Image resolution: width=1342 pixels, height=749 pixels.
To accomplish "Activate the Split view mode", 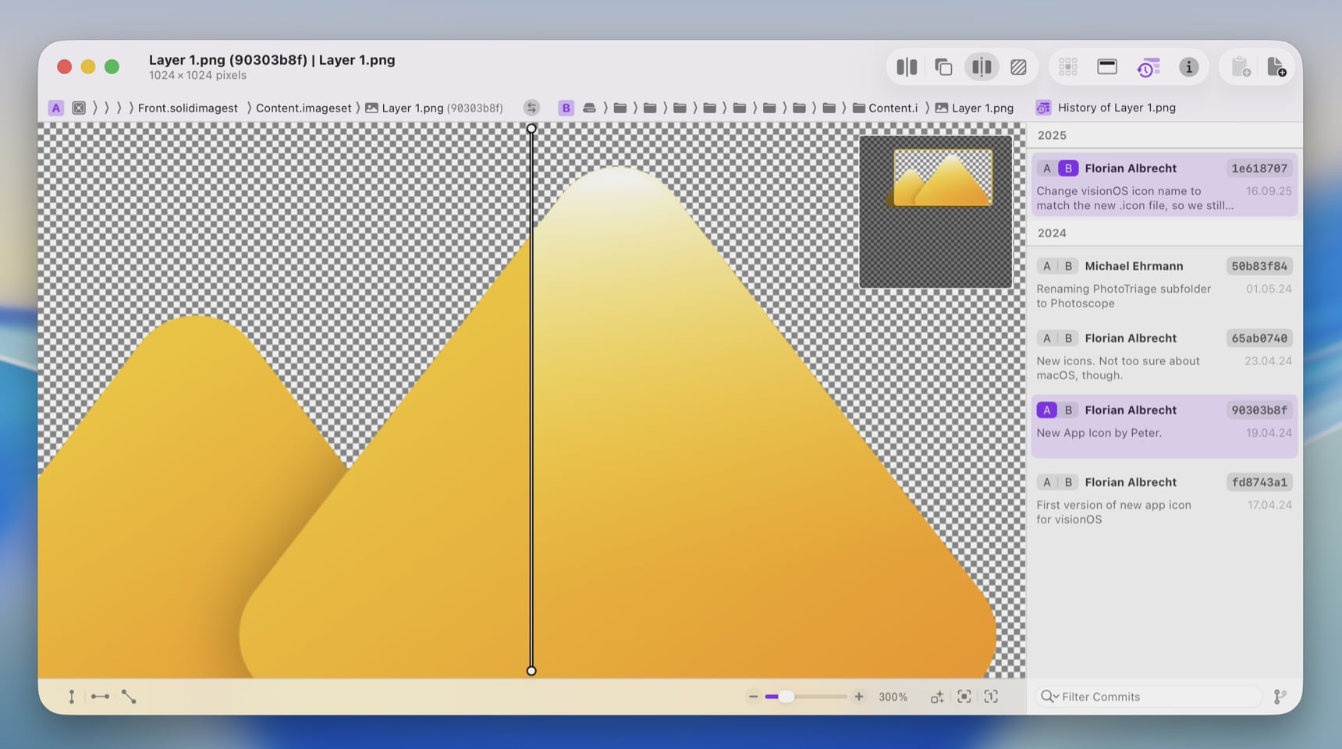I will 982,67.
